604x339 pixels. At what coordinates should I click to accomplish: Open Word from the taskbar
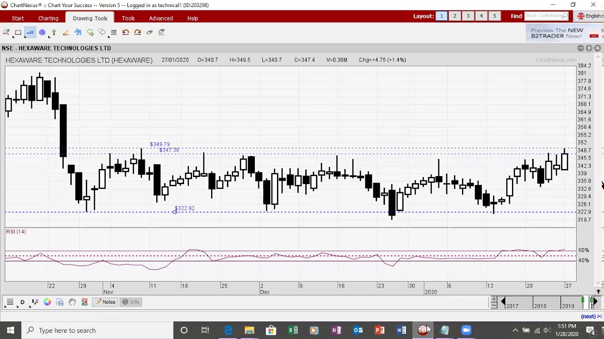click(x=401, y=331)
